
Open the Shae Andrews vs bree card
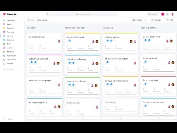[x=159, y=107]
